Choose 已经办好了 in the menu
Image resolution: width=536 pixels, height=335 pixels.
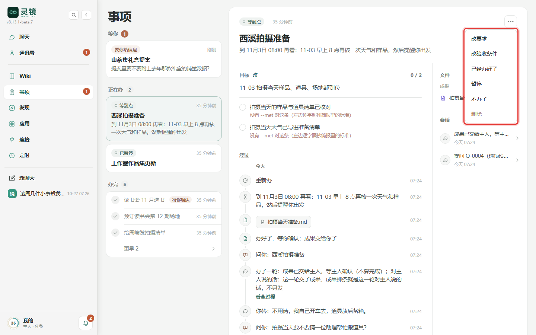(x=491, y=69)
